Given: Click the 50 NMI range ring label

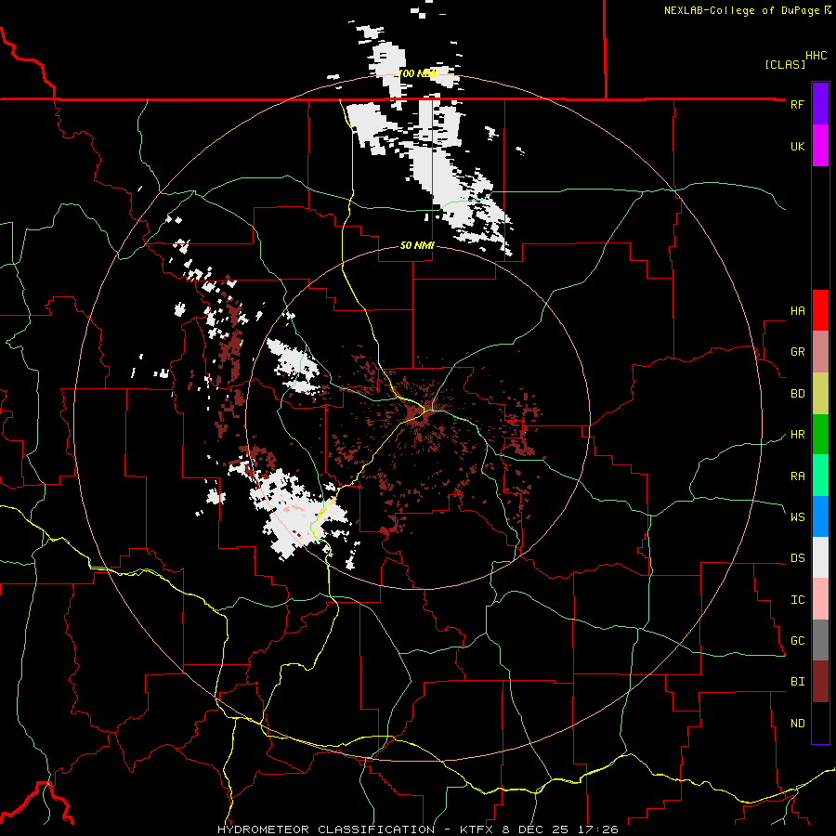Looking at the screenshot, I should [417, 245].
